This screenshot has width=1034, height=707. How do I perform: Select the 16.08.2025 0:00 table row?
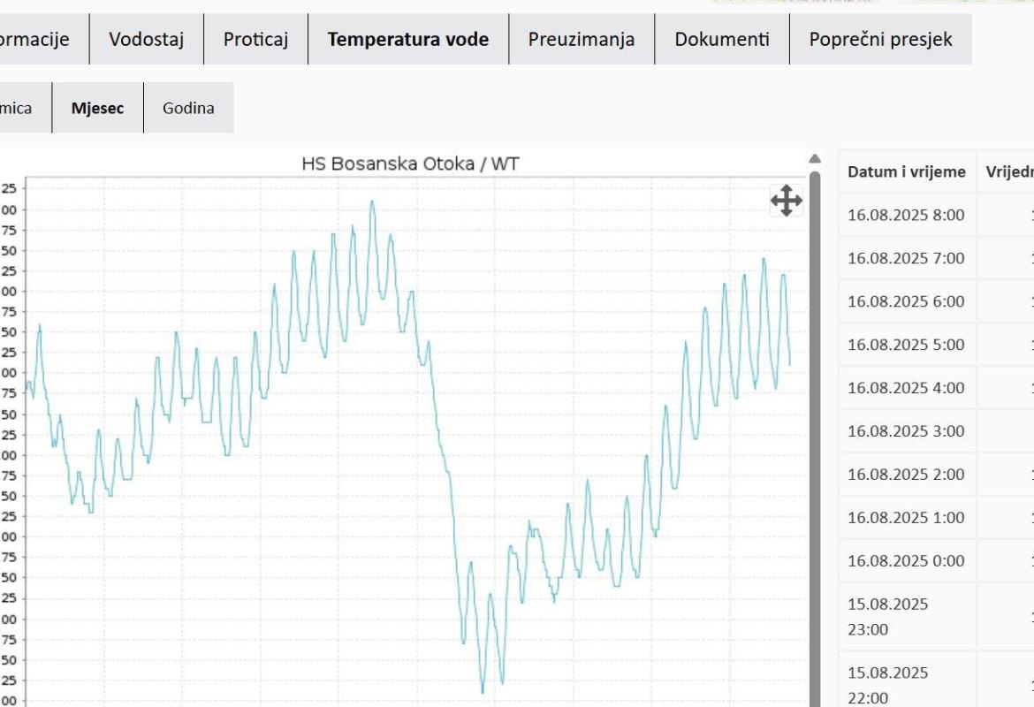(906, 560)
